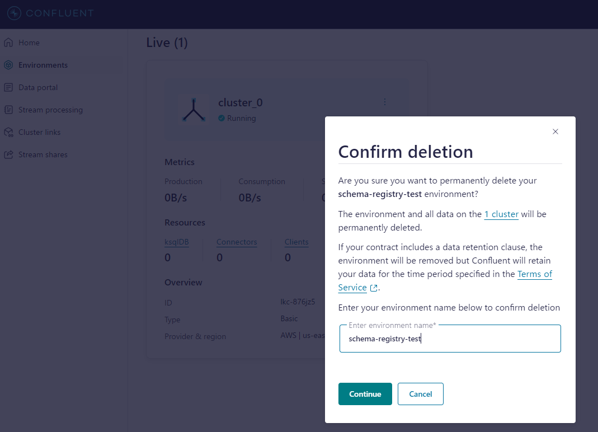Screen dimensions: 598x432
Task: Click the Cluster links icon
Action: (9, 132)
